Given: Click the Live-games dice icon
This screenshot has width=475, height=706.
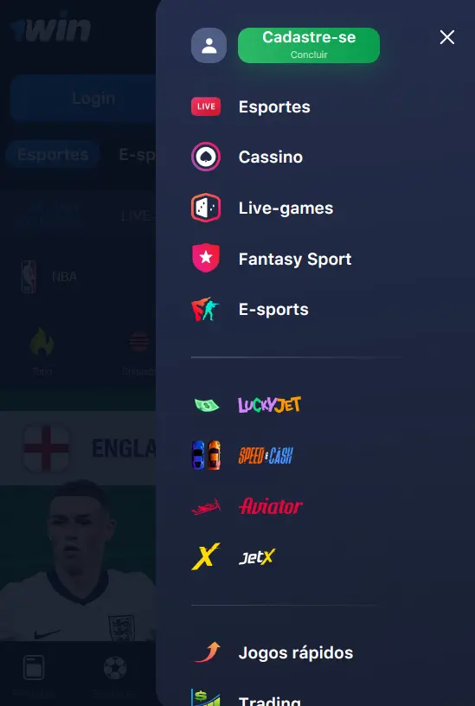Looking at the screenshot, I should click(206, 208).
